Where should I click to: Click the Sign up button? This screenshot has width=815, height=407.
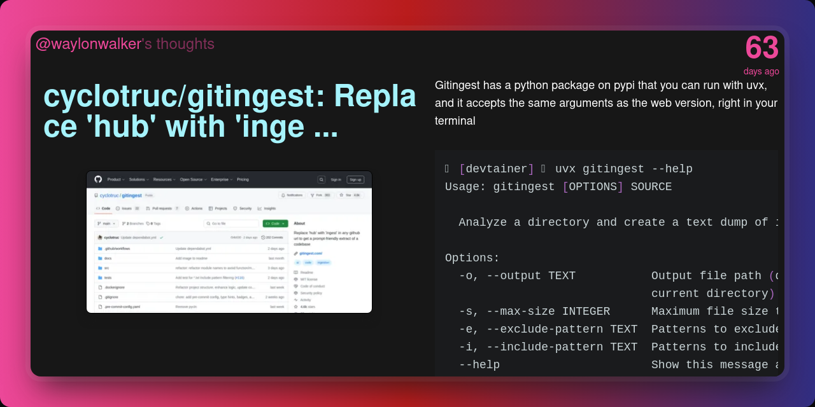(x=355, y=179)
